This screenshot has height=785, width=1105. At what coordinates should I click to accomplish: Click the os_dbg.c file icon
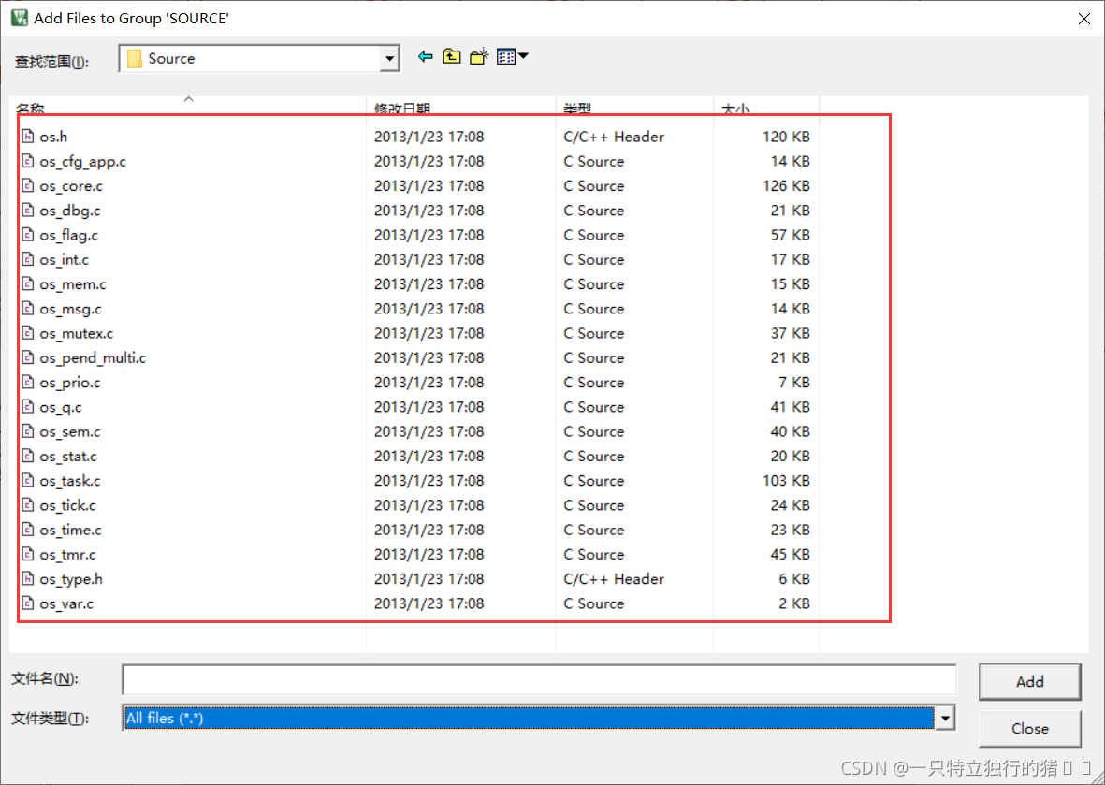pos(27,211)
